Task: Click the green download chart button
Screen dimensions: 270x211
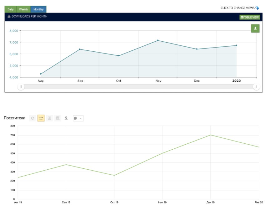Action: (255, 28)
